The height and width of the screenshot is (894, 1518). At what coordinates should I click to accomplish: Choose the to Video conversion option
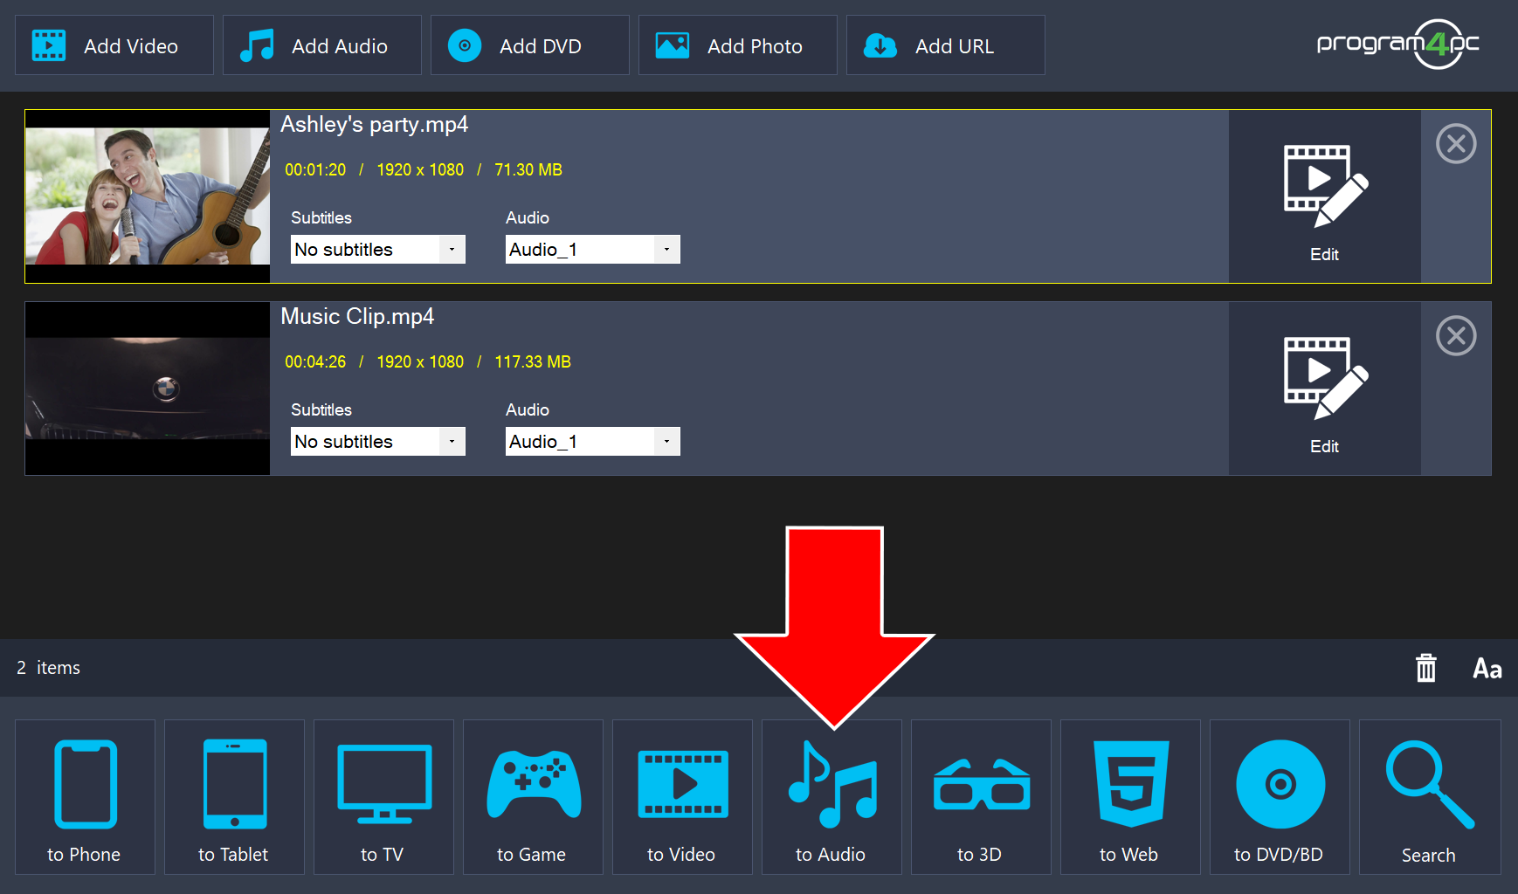coord(682,797)
